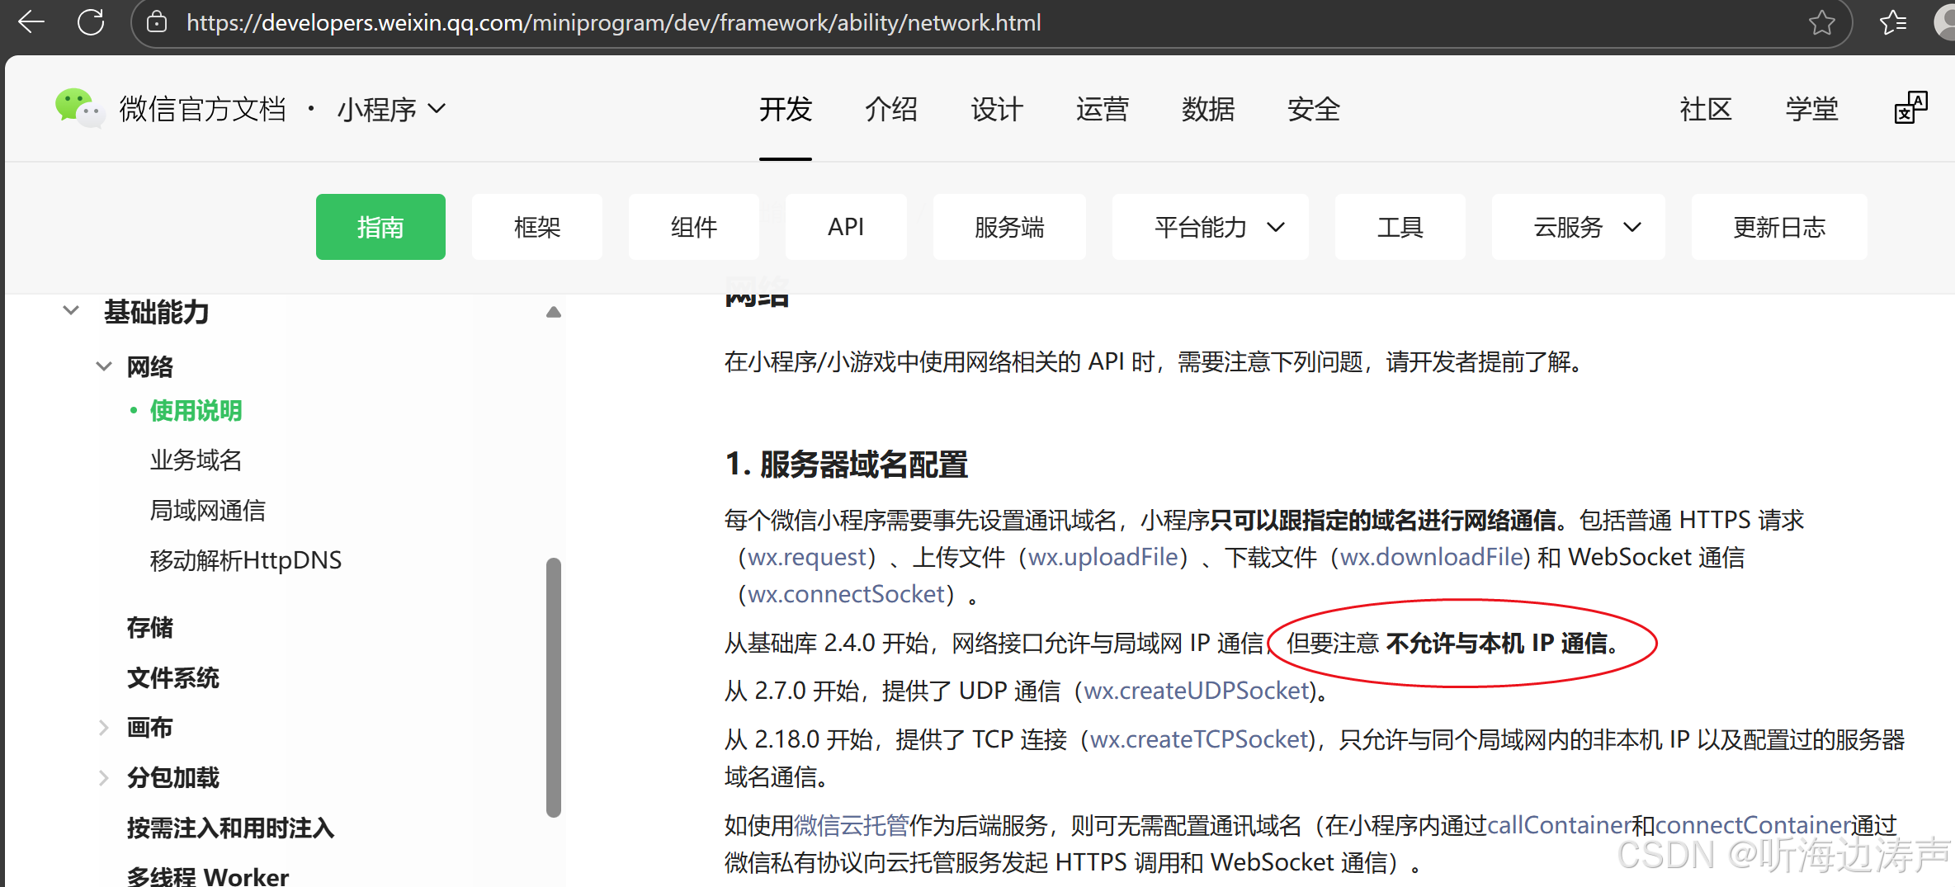Open the 云服务 dropdown
The width and height of the screenshot is (1955, 887).
pyautogui.click(x=1578, y=227)
